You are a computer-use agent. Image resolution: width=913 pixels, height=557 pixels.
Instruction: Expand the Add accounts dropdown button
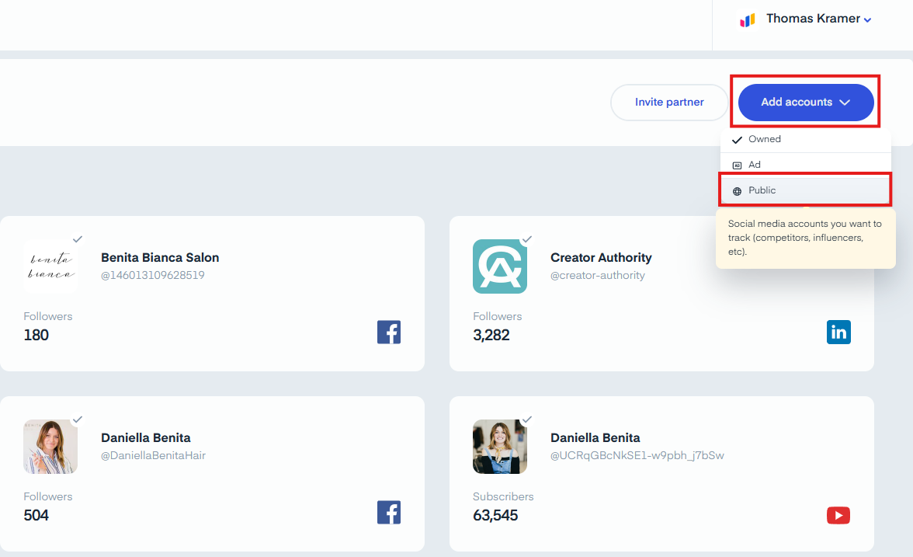(806, 102)
